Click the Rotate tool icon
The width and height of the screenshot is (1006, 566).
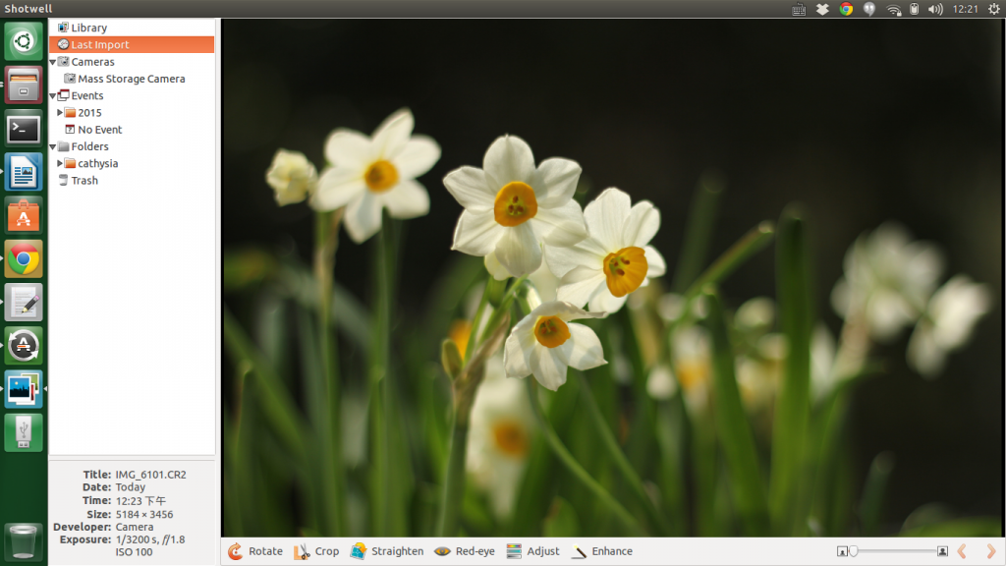(x=236, y=551)
